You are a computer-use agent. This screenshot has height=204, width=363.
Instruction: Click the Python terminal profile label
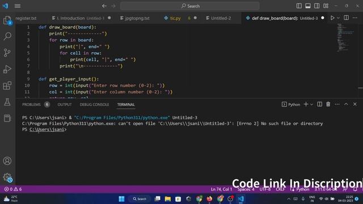(291, 104)
